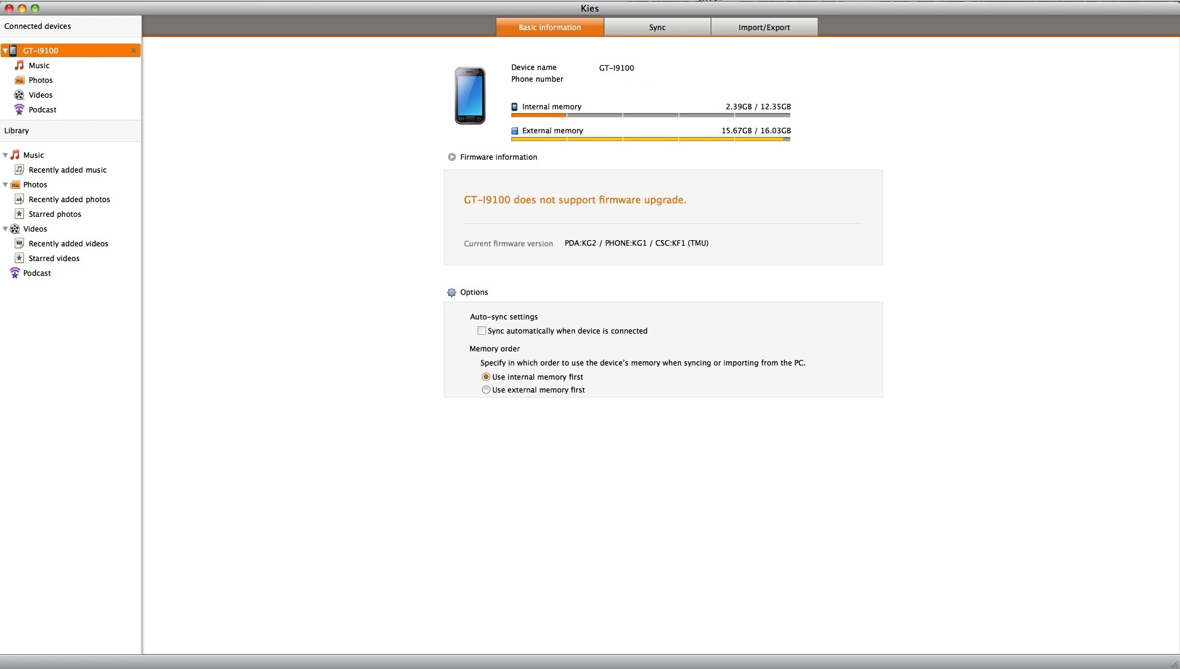Screen dimensions: 1180x669
Task: Click the Podcast icon under GT-I9100
Action: tap(19, 109)
